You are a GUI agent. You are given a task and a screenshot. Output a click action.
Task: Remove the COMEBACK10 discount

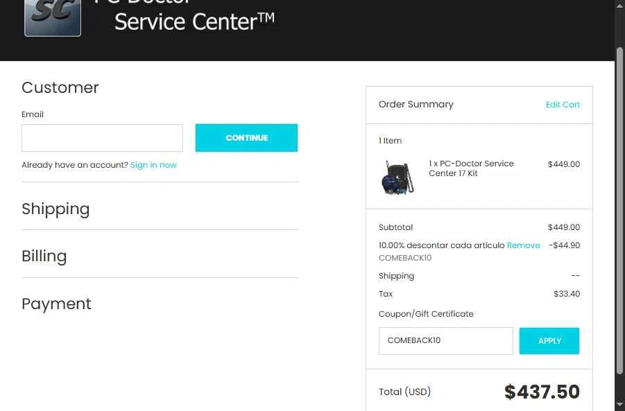(x=523, y=245)
